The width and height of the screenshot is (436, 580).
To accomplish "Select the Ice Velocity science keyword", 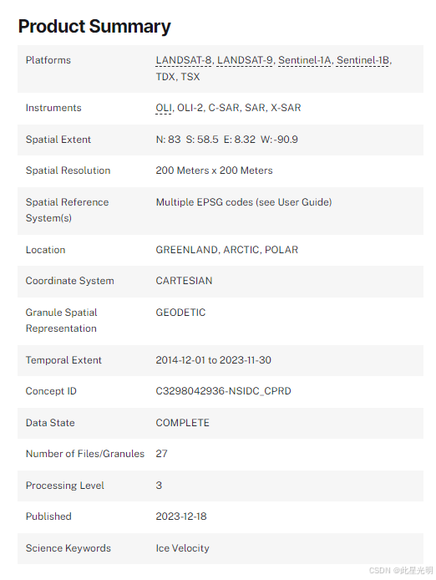I will 182,548.
